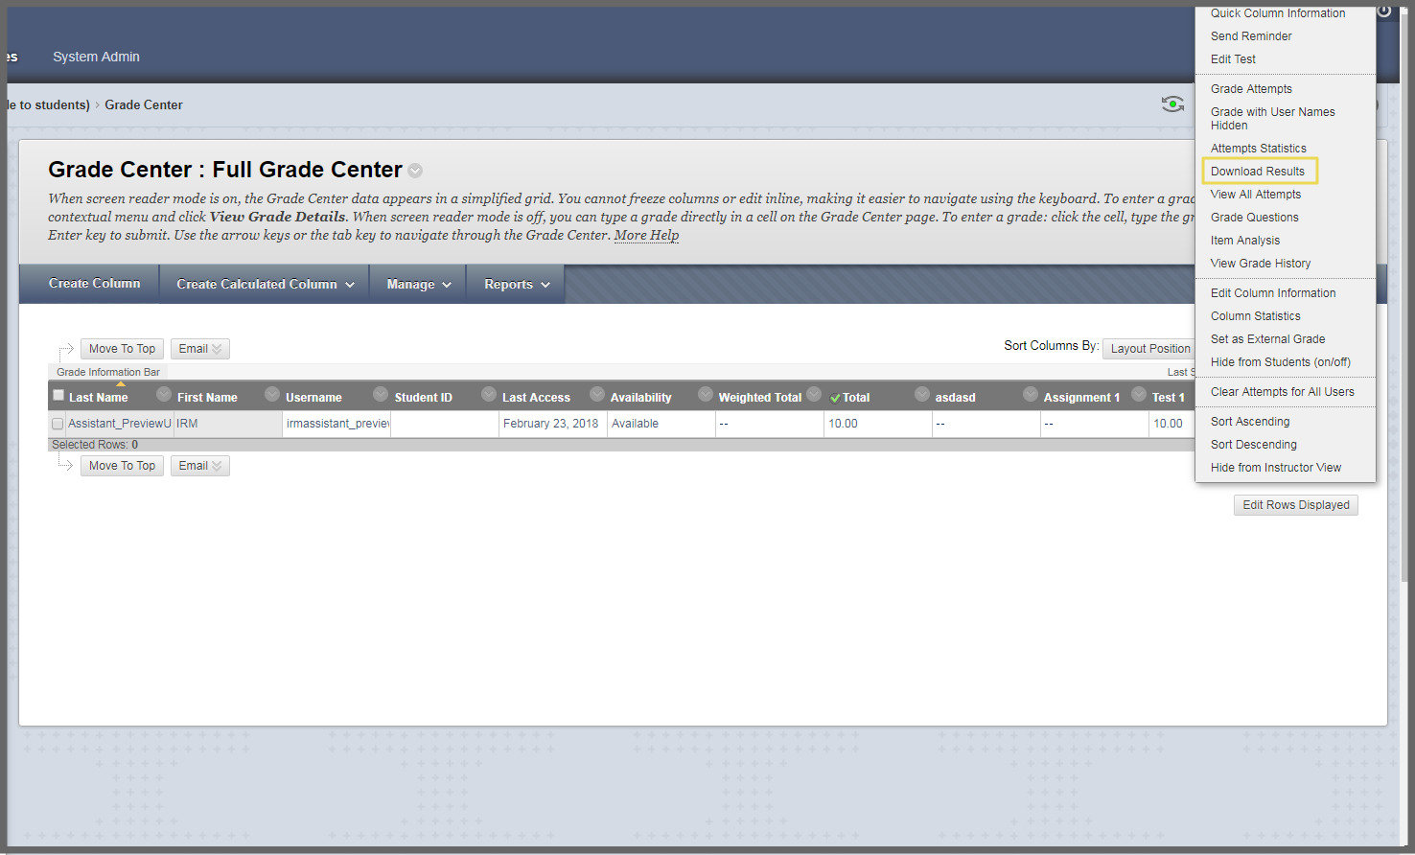
Task: Open options chevron beside Full Grade Center title
Action: tap(415, 171)
